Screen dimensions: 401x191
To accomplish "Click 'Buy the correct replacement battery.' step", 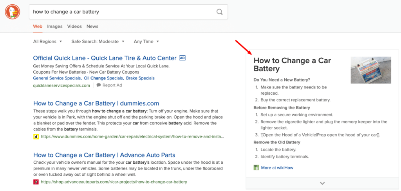I will pos(295,100).
